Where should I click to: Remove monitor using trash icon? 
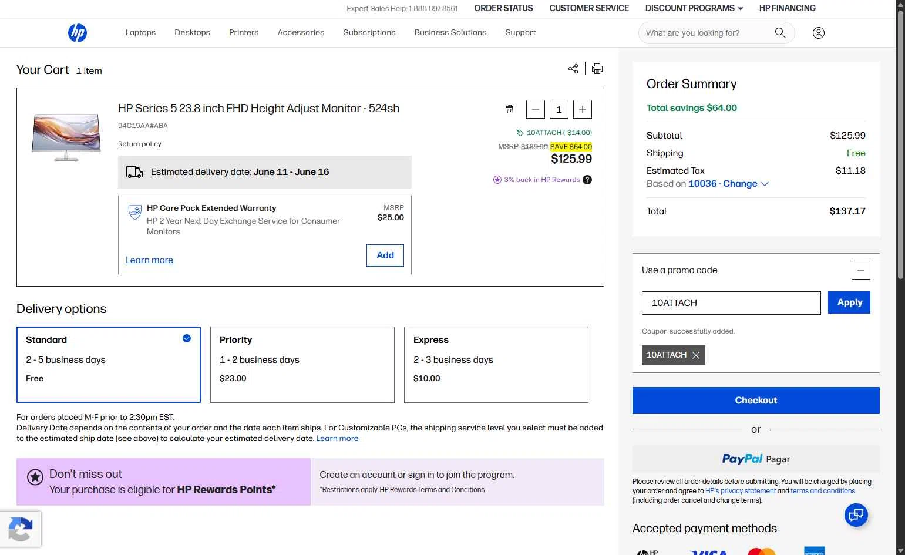[x=510, y=109]
